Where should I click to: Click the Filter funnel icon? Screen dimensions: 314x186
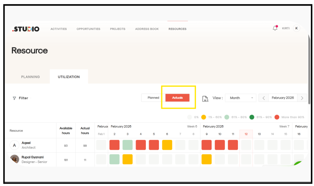(14, 98)
